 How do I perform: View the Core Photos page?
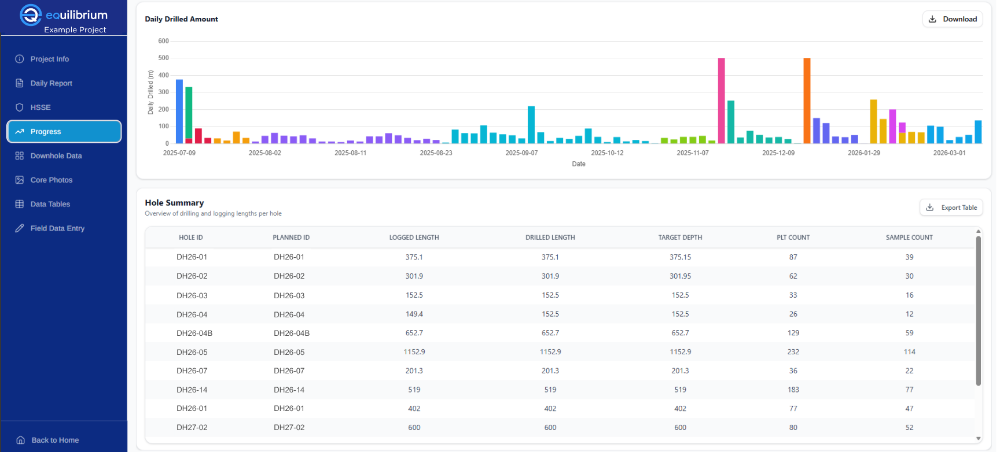click(x=64, y=180)
